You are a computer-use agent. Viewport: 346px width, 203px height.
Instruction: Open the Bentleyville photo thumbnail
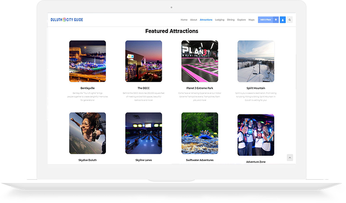click(x=87, y=61)
